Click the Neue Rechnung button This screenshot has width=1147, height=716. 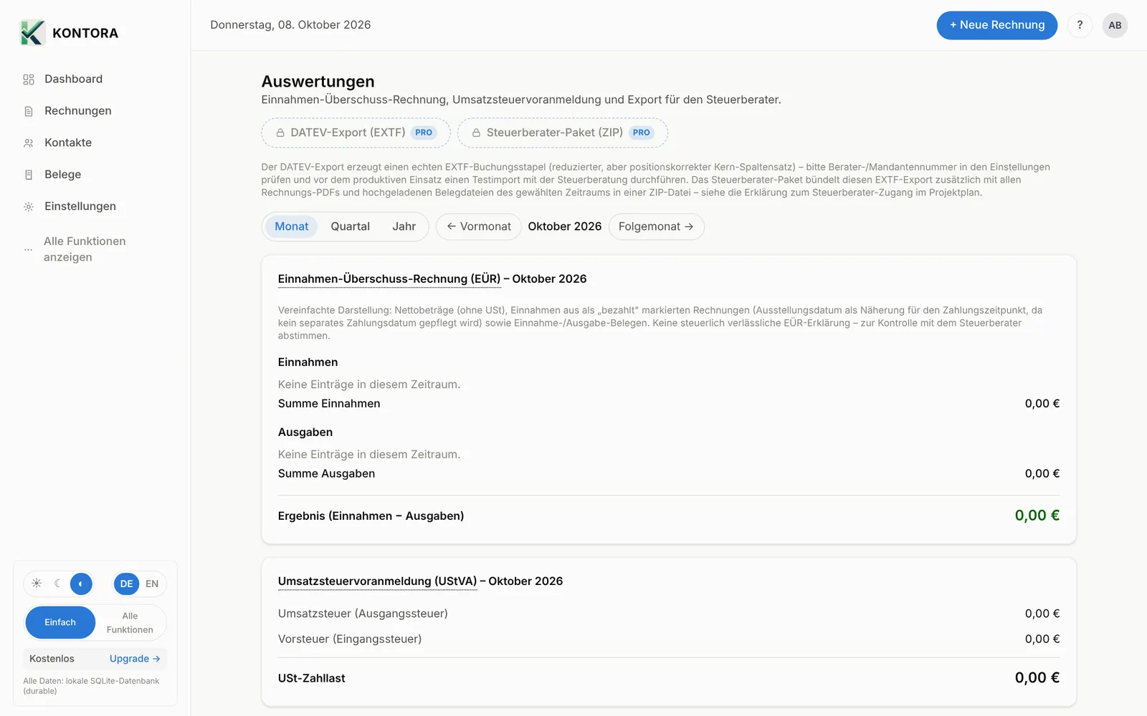point(996,25)
